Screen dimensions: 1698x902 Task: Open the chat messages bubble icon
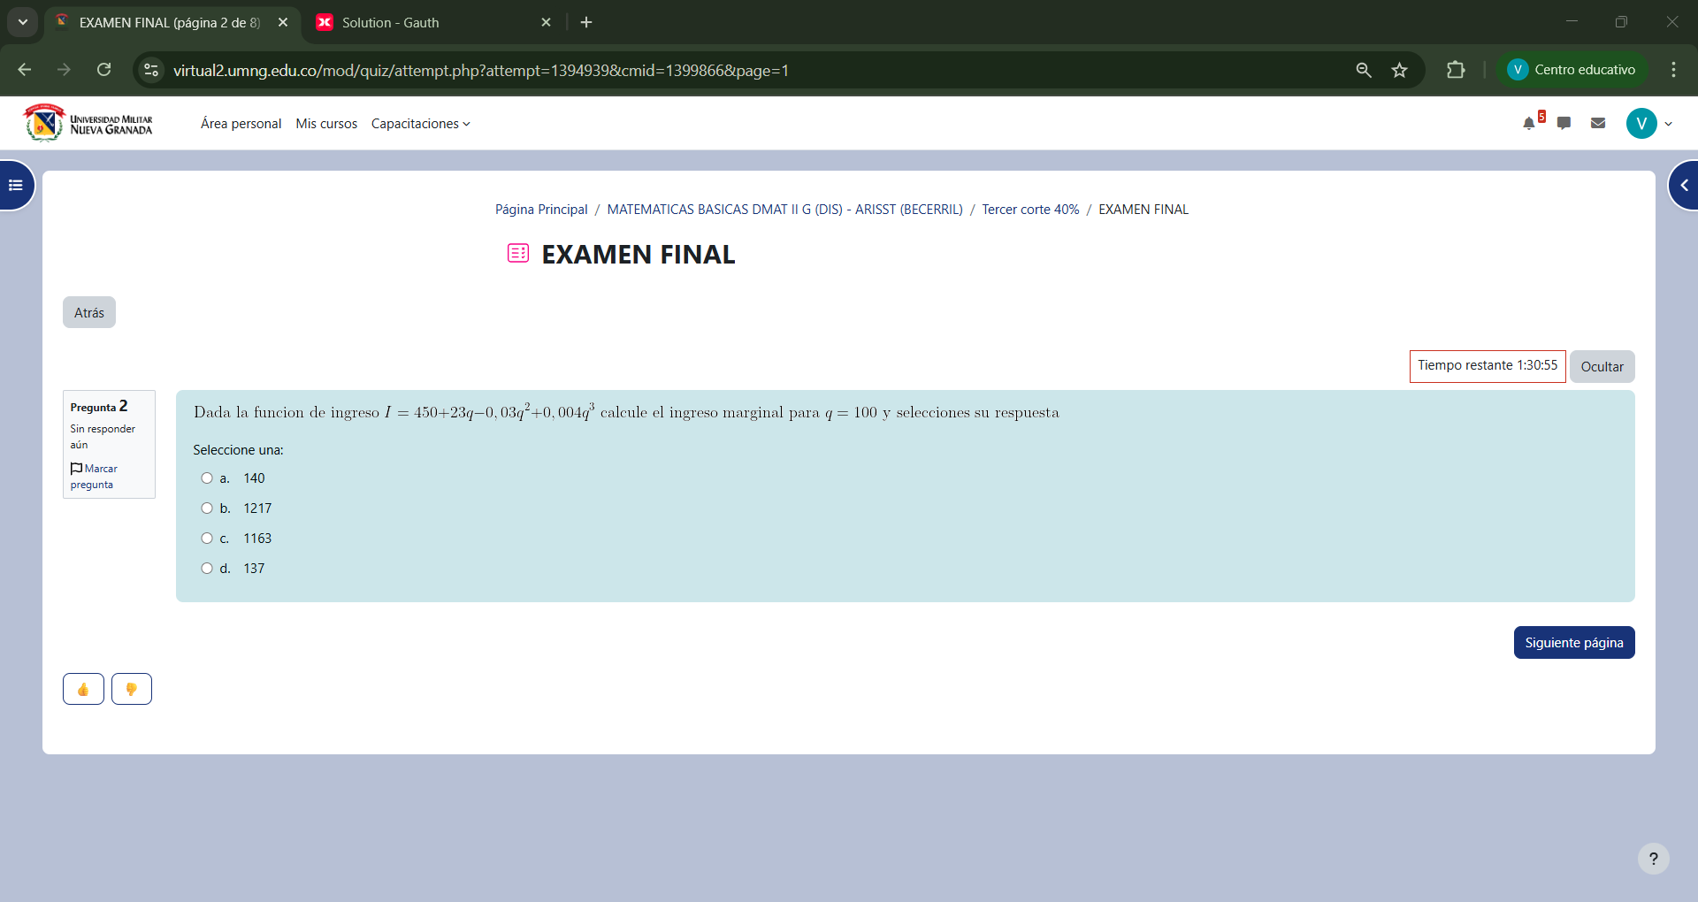[1564, 124]
